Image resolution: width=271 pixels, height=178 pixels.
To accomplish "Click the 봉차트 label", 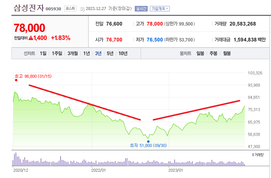I will (185, 53).
